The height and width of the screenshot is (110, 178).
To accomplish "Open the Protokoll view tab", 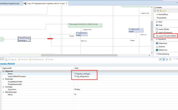I will 23,59.
